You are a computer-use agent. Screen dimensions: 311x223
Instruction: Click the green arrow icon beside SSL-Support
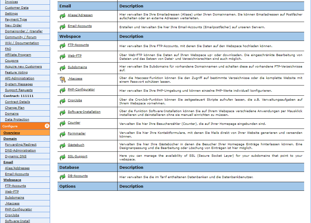(x=63, y=157)
